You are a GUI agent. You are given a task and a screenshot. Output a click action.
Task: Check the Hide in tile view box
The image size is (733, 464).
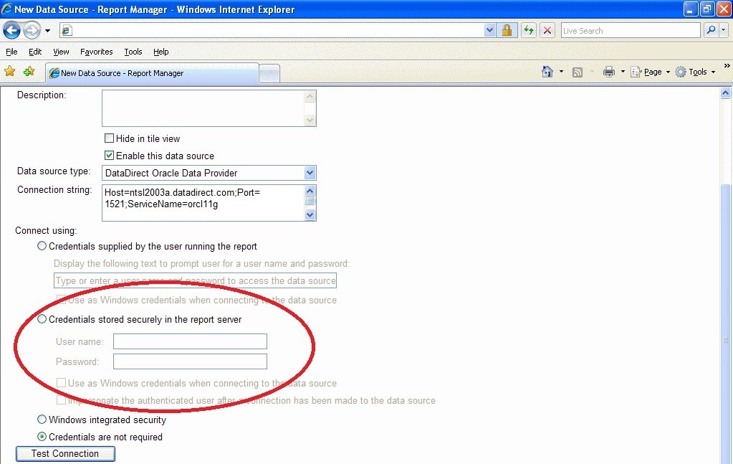coord(110,138)
